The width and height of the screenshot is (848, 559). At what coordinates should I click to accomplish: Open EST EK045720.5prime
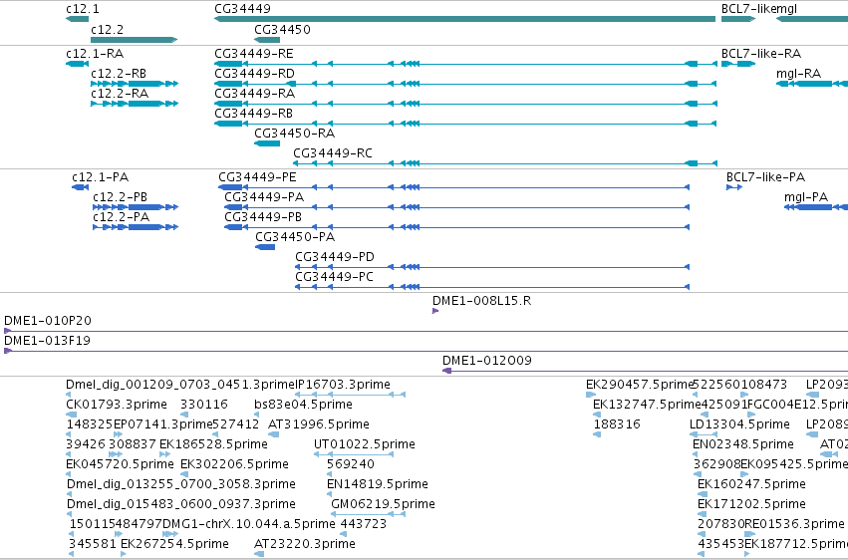(120, 465)
